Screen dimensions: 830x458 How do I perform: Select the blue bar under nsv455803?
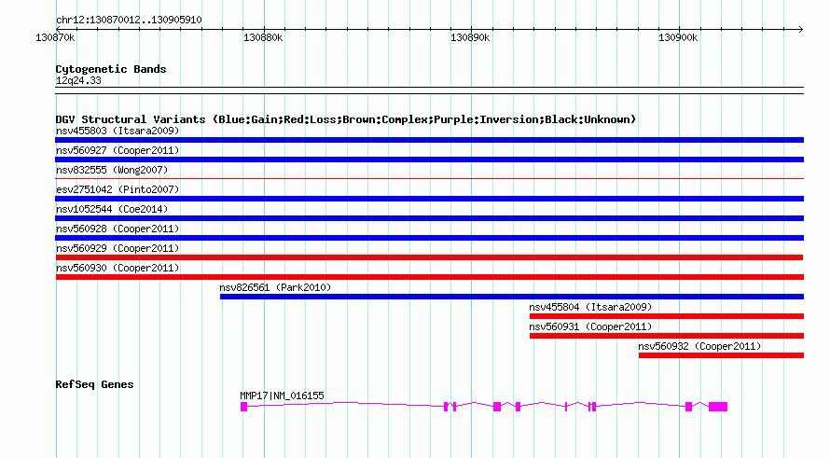pyautogui.click(x=429, y=140)
